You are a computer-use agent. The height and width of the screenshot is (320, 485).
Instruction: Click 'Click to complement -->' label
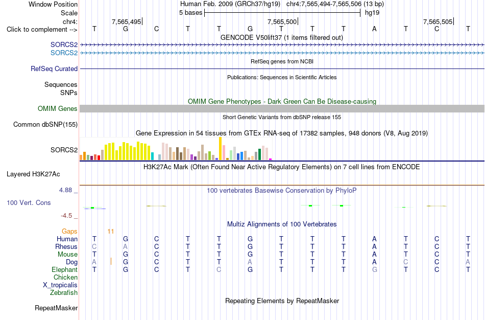(42, 30)
